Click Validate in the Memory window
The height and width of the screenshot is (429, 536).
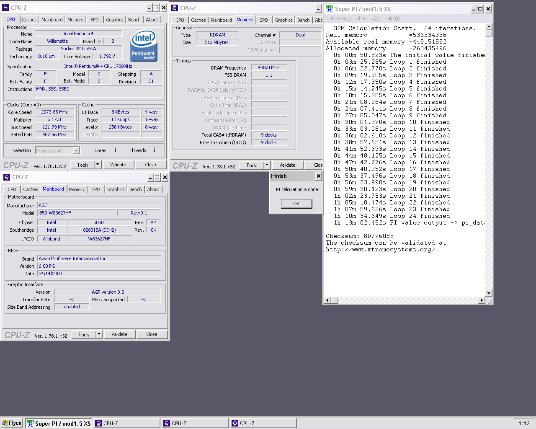[x=287, y=165]
